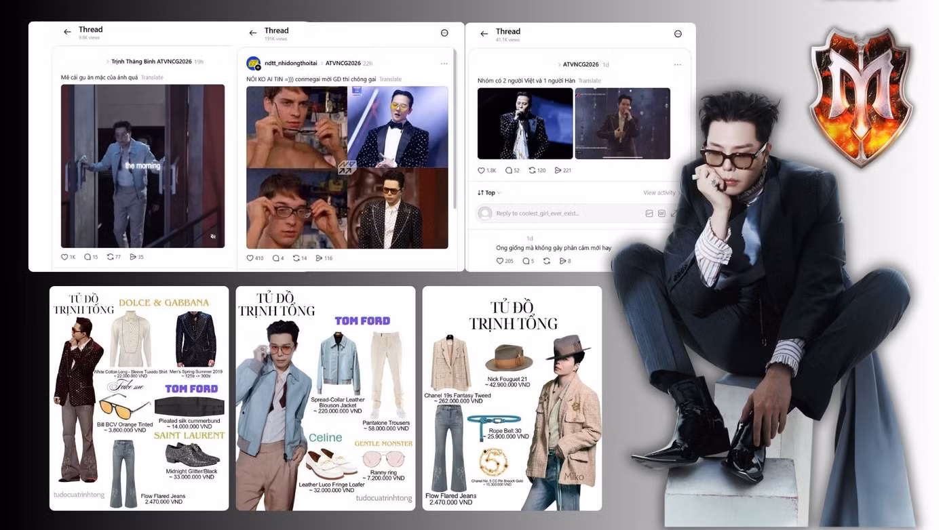Like the post with 1.8K likes
Viewport: 943px width, 530px height.
[482, 170]
